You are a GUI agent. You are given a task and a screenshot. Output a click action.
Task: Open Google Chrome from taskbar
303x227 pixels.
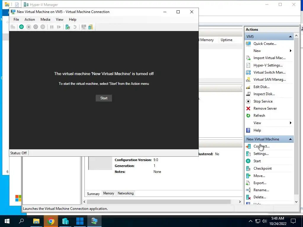51,221
